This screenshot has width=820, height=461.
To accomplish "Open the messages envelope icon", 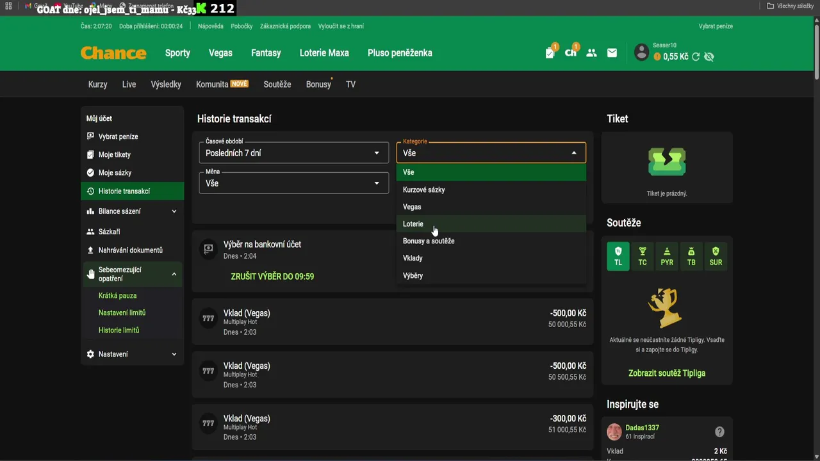I will (x=612, y=53).
